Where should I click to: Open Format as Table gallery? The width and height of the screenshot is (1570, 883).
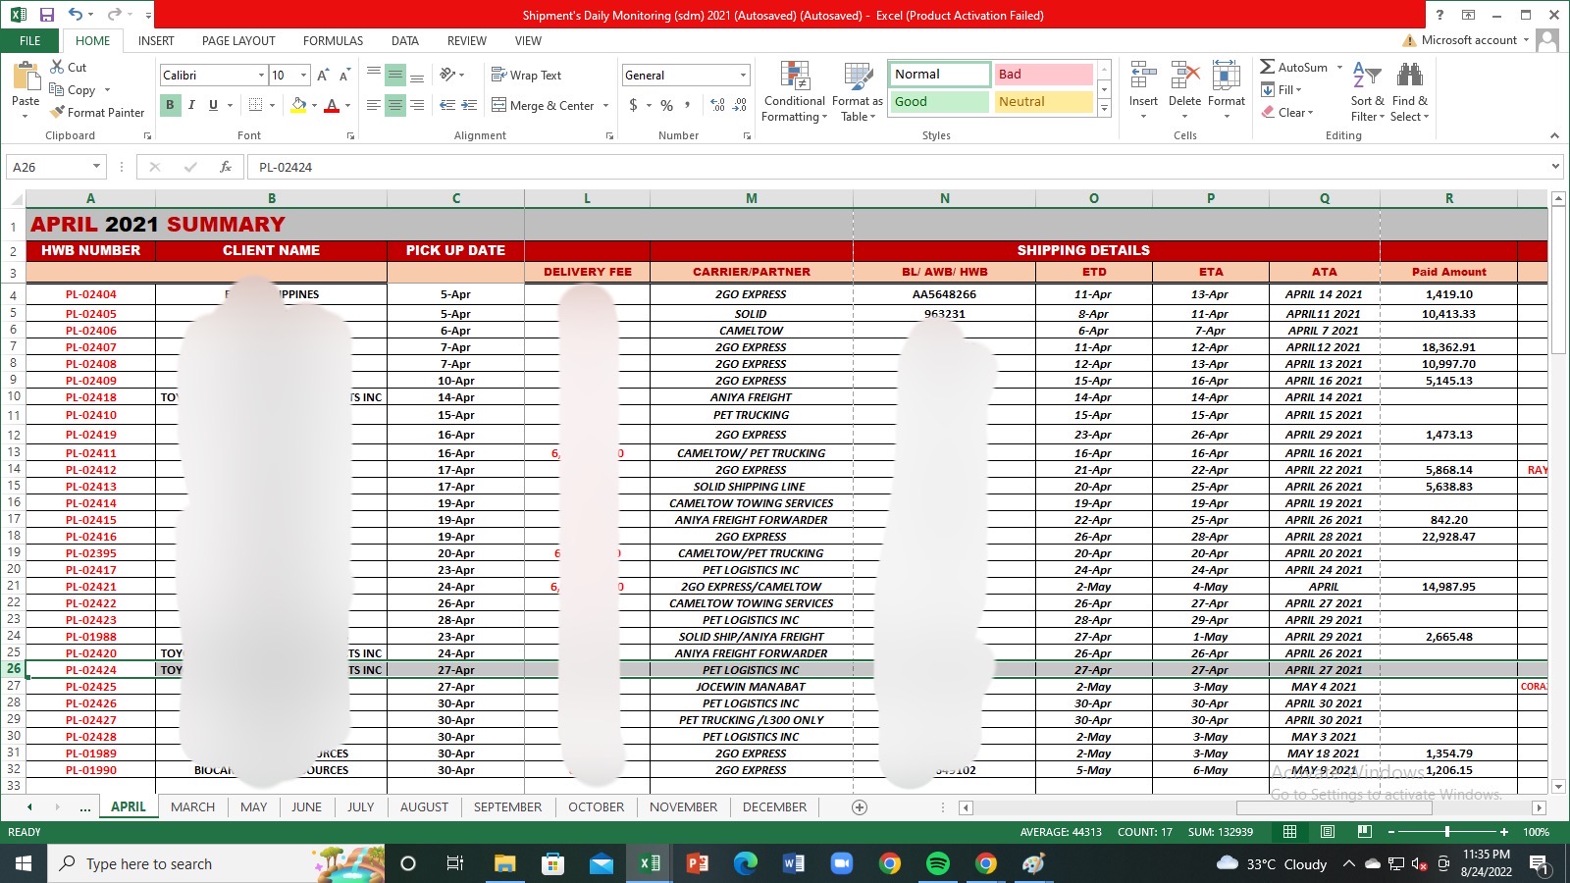pos(858,91)
